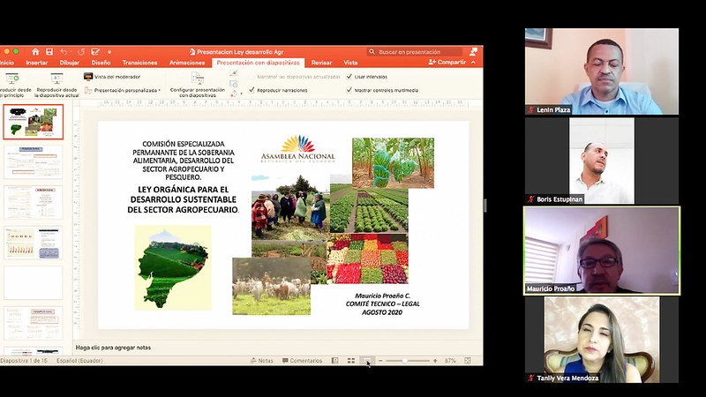
Task: Select Boris Estupinan video tile
Action: click(602, 161)
